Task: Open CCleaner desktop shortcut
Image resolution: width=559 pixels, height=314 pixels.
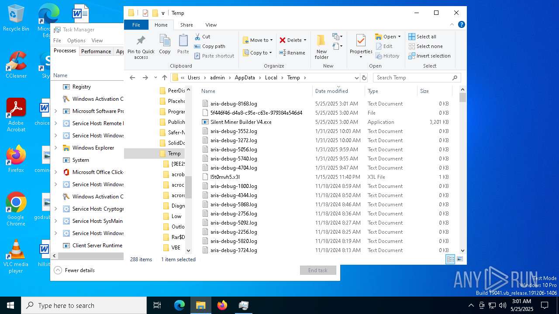Action: pyautogui.click(x=16, y=65)
